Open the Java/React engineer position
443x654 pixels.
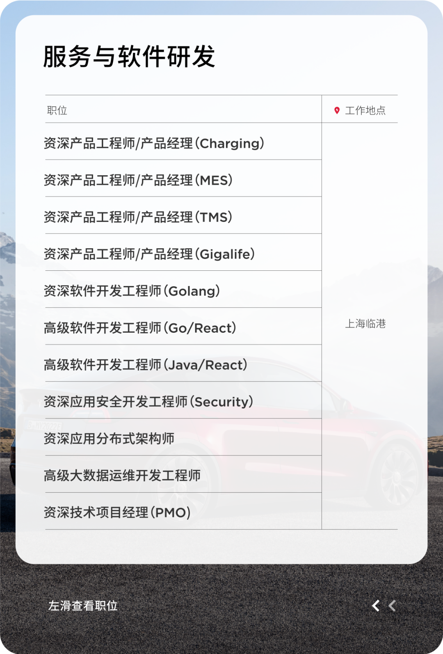146,365
